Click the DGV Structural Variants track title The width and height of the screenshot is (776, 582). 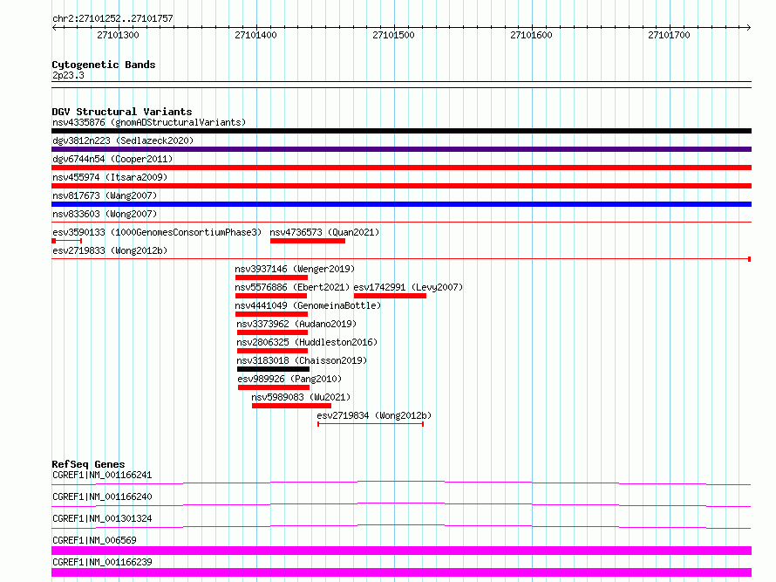(x=122, y=112)
